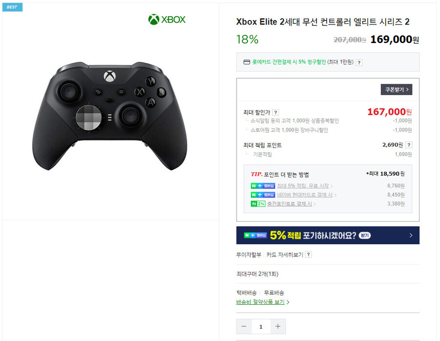Open the help icon next to 최대 할인가

click(x=276, y=113)
